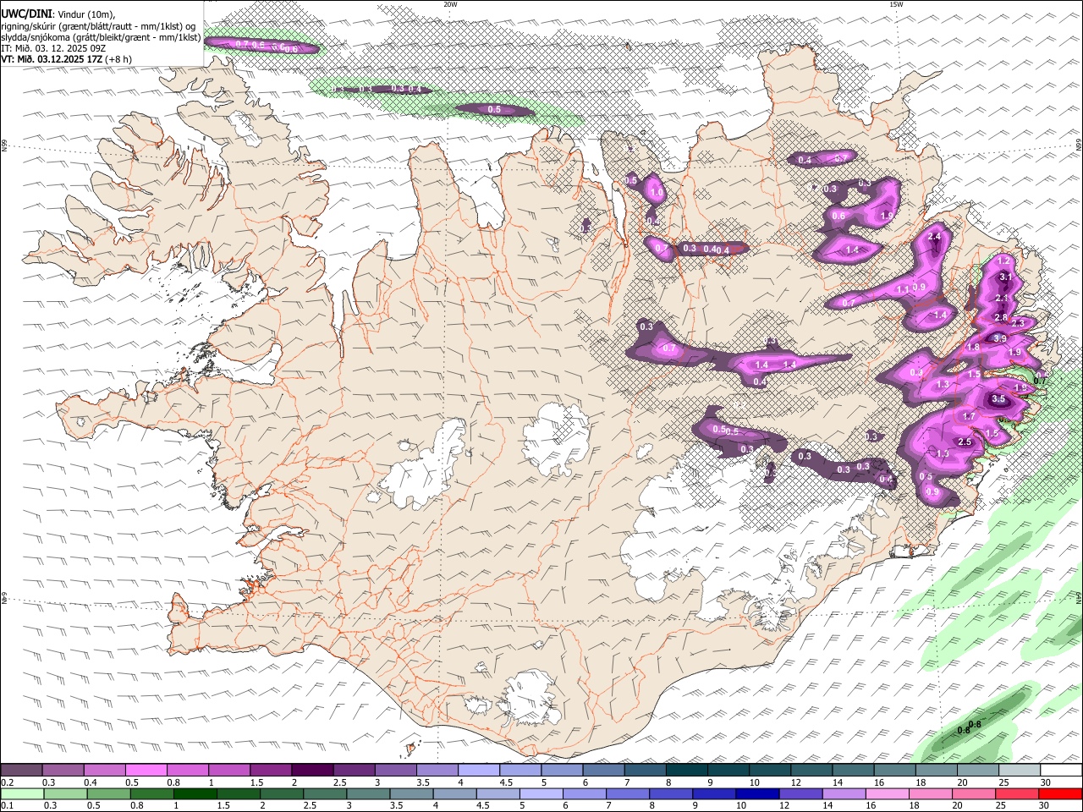This screenshot has width=1083, height=812.
Task: Click the 1.7 precipitation value on map
Action: pos(970,416)
